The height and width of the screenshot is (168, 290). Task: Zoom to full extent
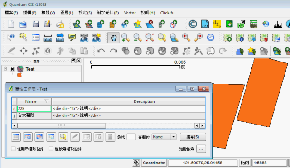150,37
